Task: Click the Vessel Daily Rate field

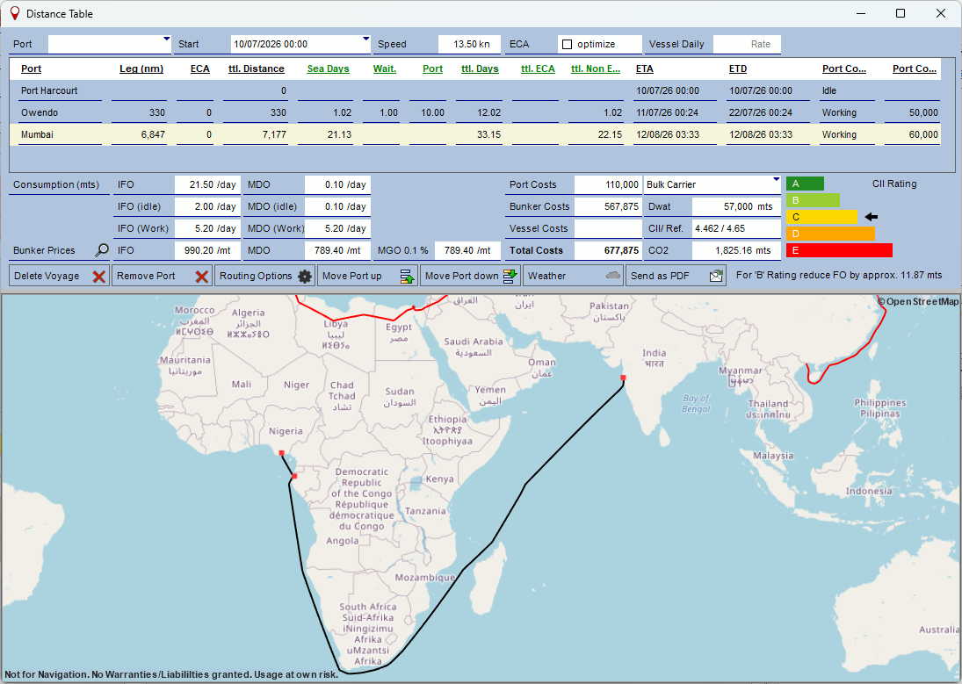Action: (747, 44)
